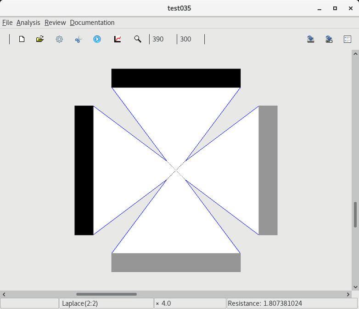Image resolution: width=359 pixels, height=309 pixels.
Task: Click the horizontal scrollbar thumb
Action: point(107,294)
